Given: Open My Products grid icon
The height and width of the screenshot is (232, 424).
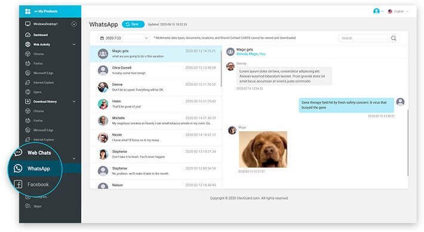Looking at the screenshot, I should point(27,11).
